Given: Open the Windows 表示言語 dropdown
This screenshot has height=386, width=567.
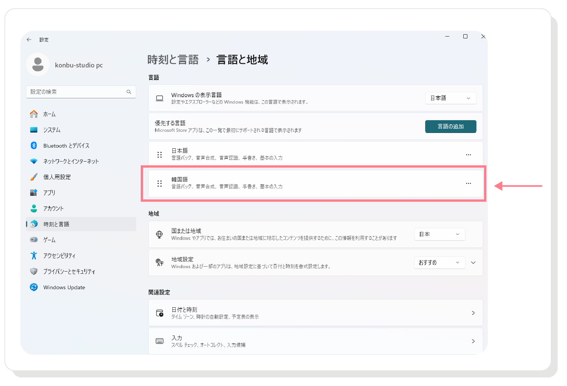Looking at the screenshot, I should 450,98.
